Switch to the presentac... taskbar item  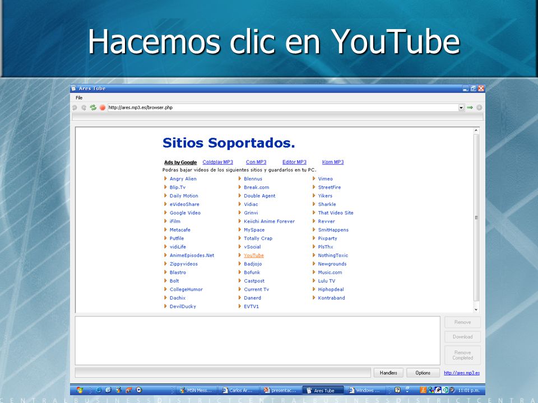pos(280,390)
